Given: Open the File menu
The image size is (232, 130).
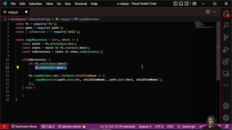Looking at the screenshot, I should pyautogui.click(x=13, y=4).
